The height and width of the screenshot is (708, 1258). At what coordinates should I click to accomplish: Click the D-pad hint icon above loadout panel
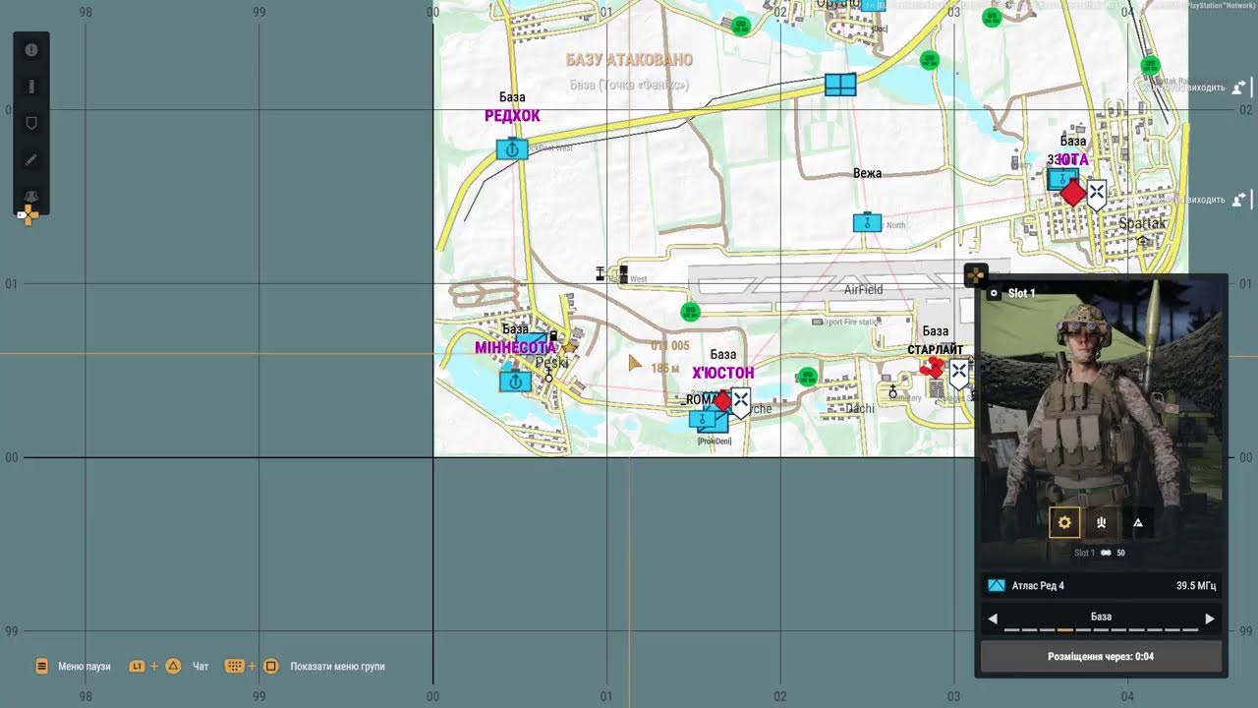[x=976, y=275]
